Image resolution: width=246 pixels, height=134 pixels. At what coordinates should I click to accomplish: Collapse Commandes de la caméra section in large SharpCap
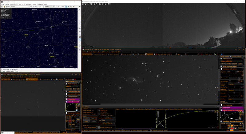221,69
